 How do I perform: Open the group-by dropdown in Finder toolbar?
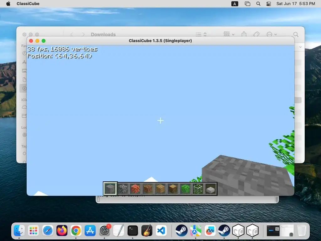click(x=229, y=34)
